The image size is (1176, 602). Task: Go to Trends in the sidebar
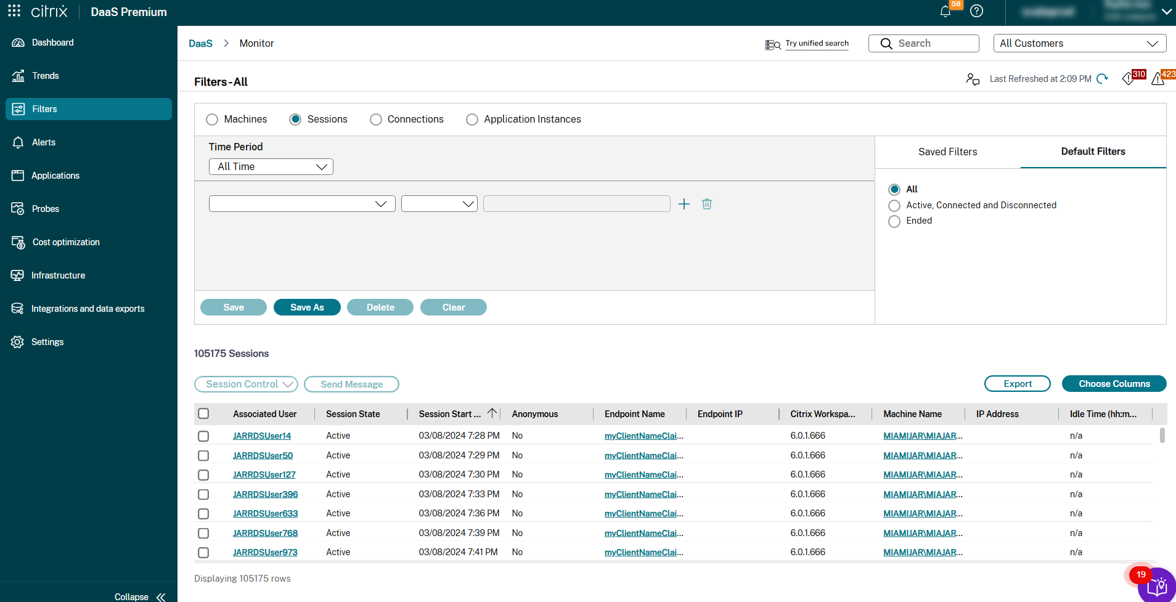(46, 76)
